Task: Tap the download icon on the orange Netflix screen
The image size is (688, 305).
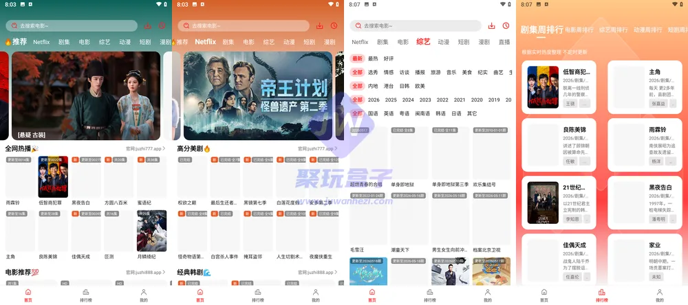Action: click(319, 26)
